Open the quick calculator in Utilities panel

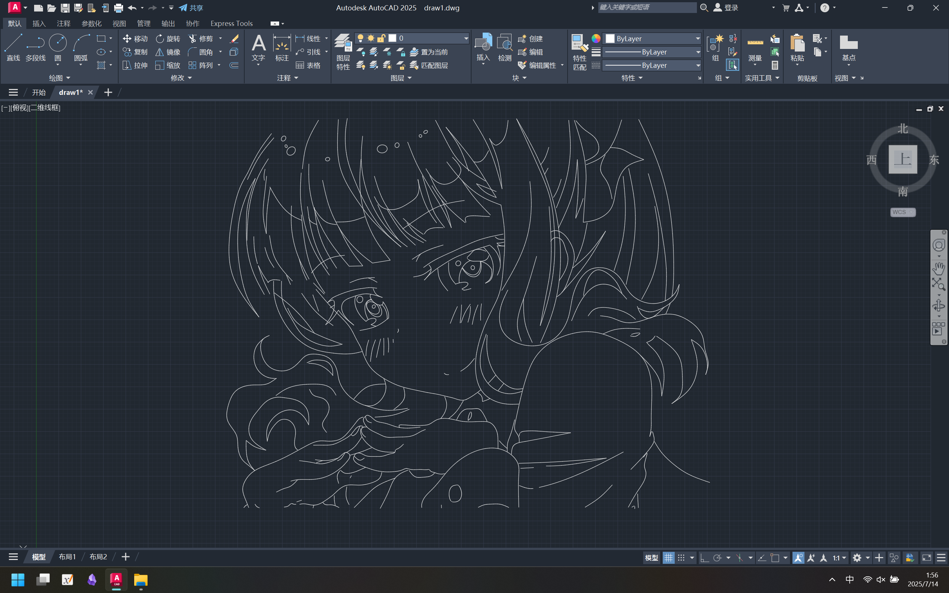point(774,65)
